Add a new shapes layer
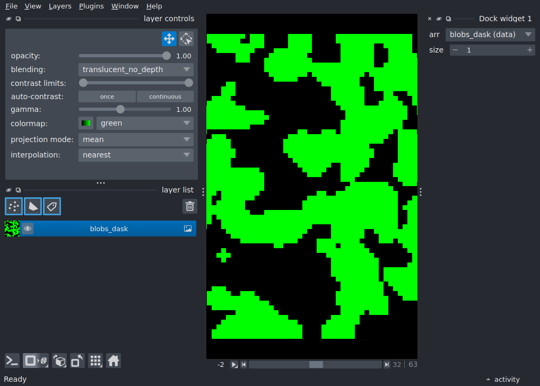Viewport: 540px width, 386px height. 33,206
